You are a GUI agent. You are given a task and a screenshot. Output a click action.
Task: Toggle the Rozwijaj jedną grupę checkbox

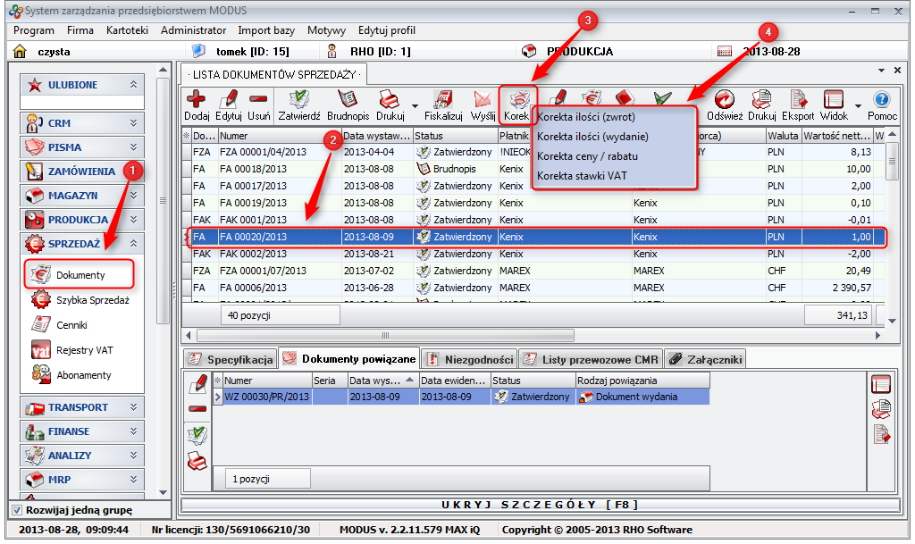click(x=17, y=510)
